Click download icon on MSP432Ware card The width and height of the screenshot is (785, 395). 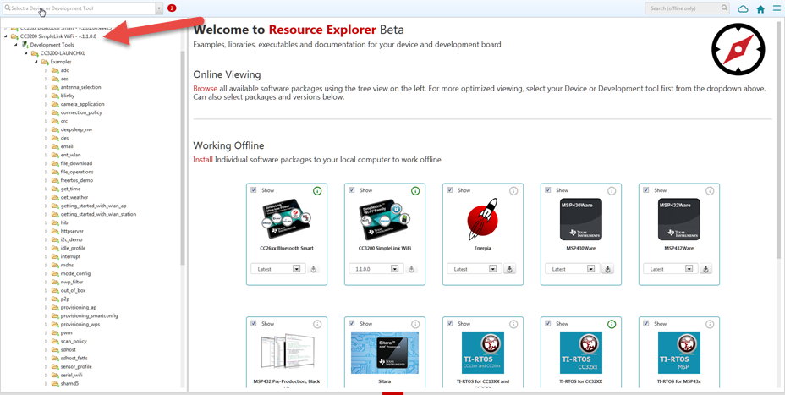705,269
